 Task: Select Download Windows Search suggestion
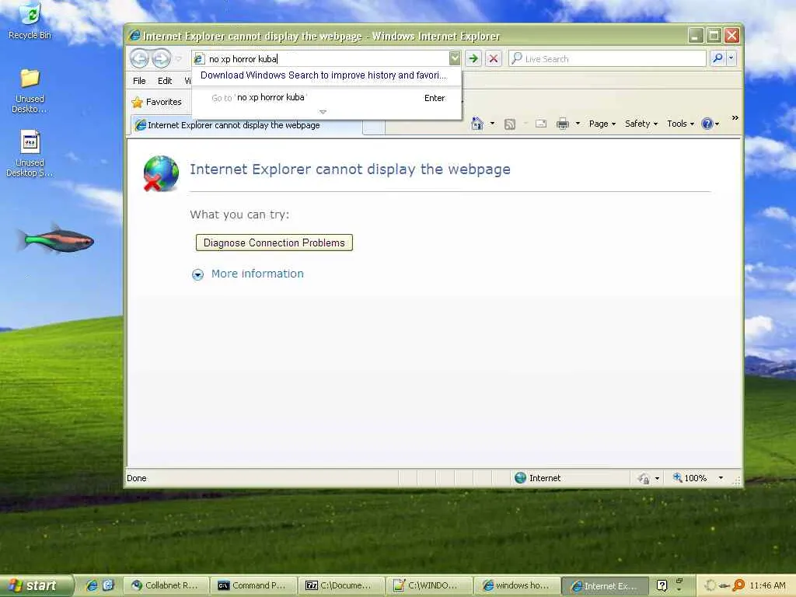point(324,75)
